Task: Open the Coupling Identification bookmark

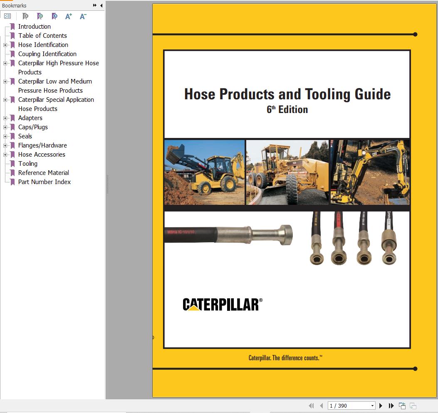Action: pyautogui.click(x=47, y=54)
